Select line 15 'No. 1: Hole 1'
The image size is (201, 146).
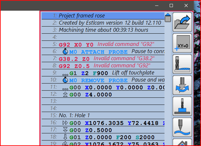(x=103, y=116)
